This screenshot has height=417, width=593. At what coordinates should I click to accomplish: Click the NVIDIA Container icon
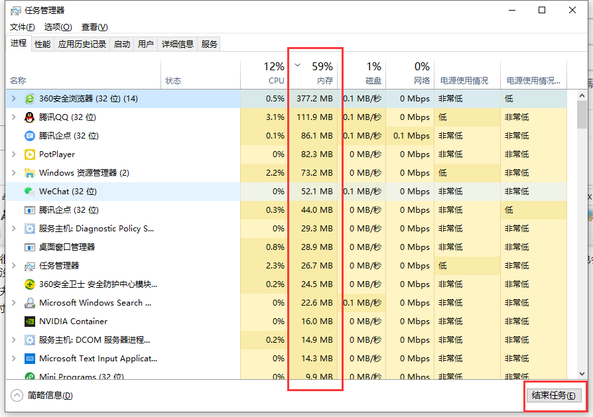pos(29,322)
